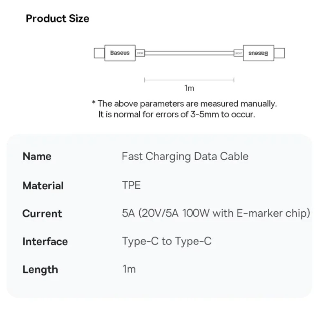The width and height of the screenshot is (324, 327).
Task: Click the 1m dimension line under the cable
Action: pyautogui.click(x=189, y=80)
